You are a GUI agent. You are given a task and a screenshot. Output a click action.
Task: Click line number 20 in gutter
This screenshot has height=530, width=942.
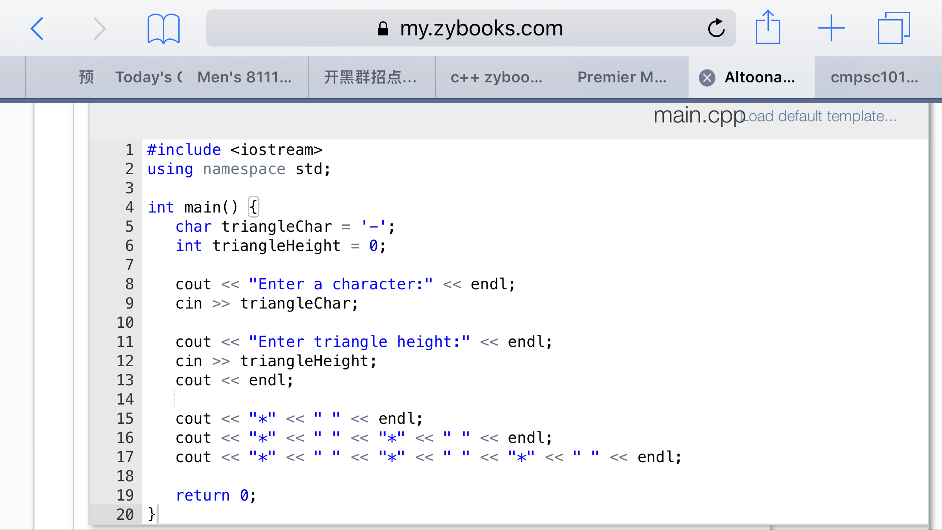click(125, 514)
